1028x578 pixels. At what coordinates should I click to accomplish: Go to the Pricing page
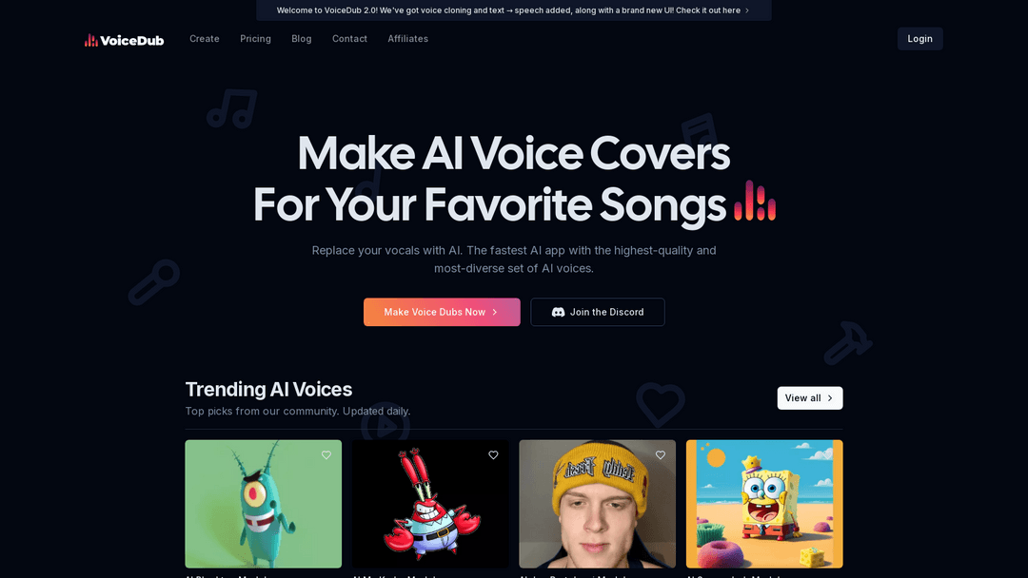click(x=256, y=39)
